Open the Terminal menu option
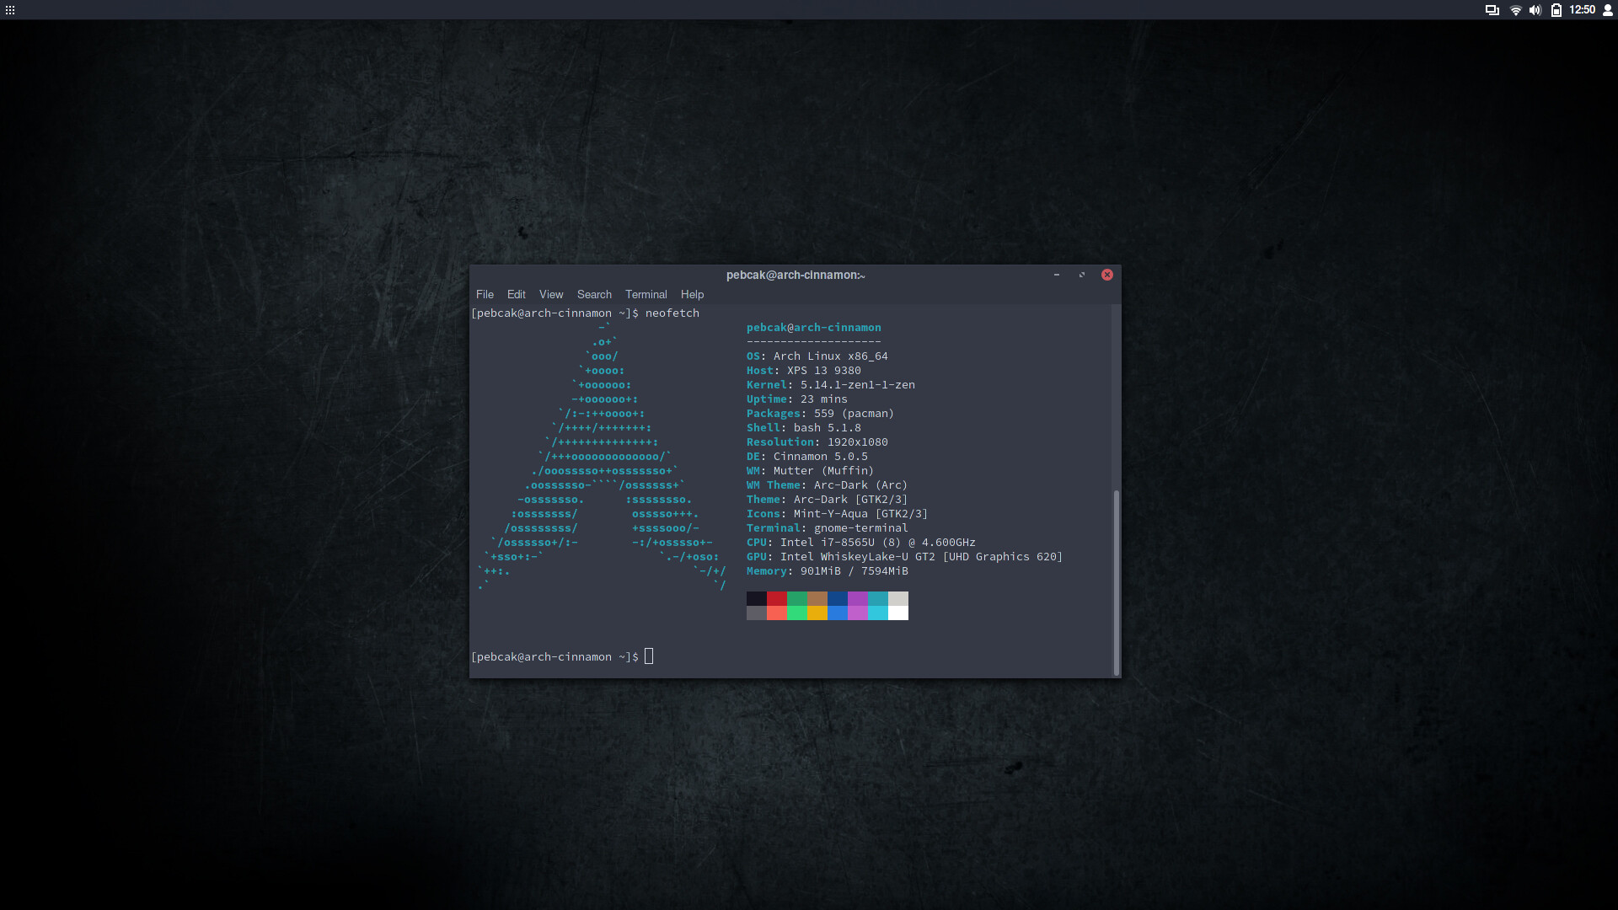 tap(646, 293)
